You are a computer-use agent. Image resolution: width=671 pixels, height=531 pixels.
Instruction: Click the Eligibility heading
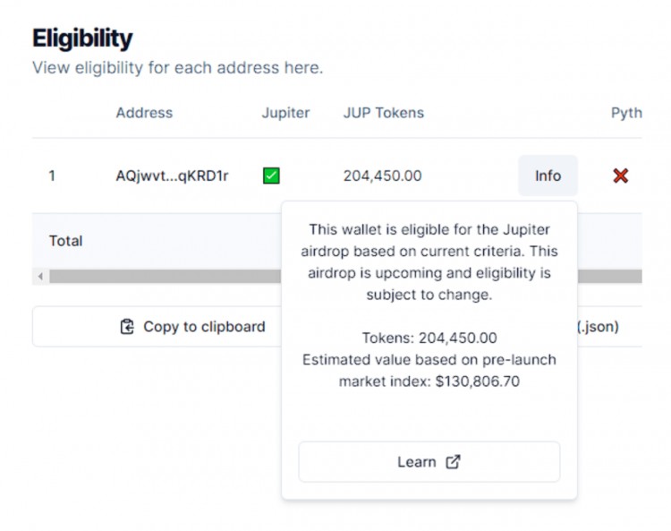(82, 39)
